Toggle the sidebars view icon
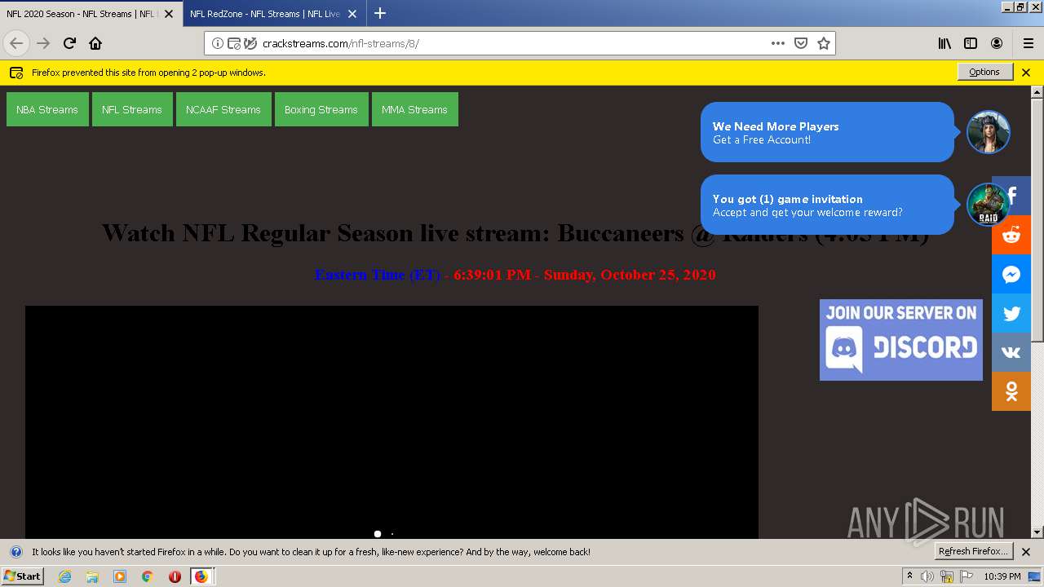This screenshot has width=1044, height=587. (971, 43)
